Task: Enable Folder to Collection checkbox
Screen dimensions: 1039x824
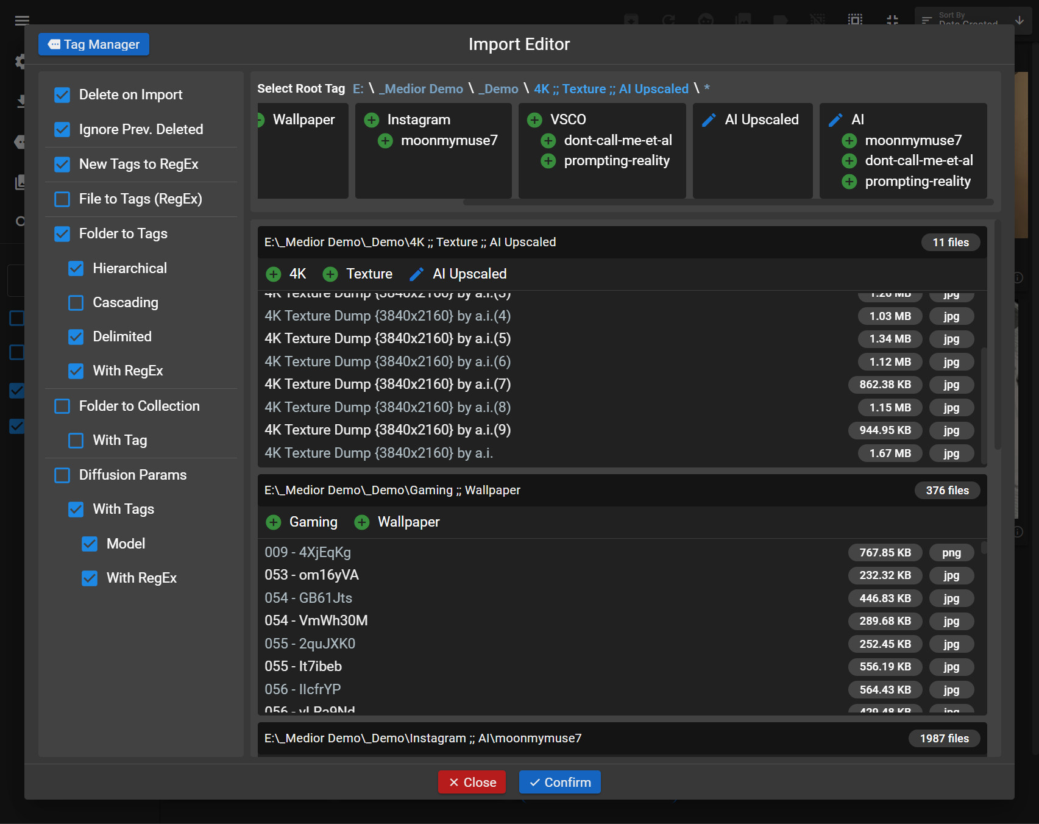Action: pyautogui.click(x=62, y=407)
